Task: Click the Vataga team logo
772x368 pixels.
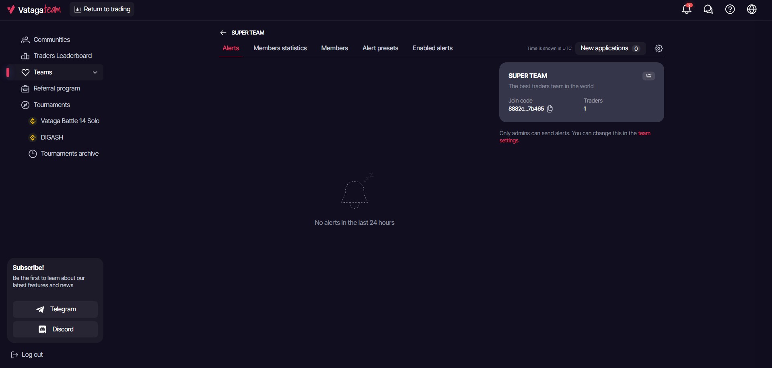Action: point(34,9)
